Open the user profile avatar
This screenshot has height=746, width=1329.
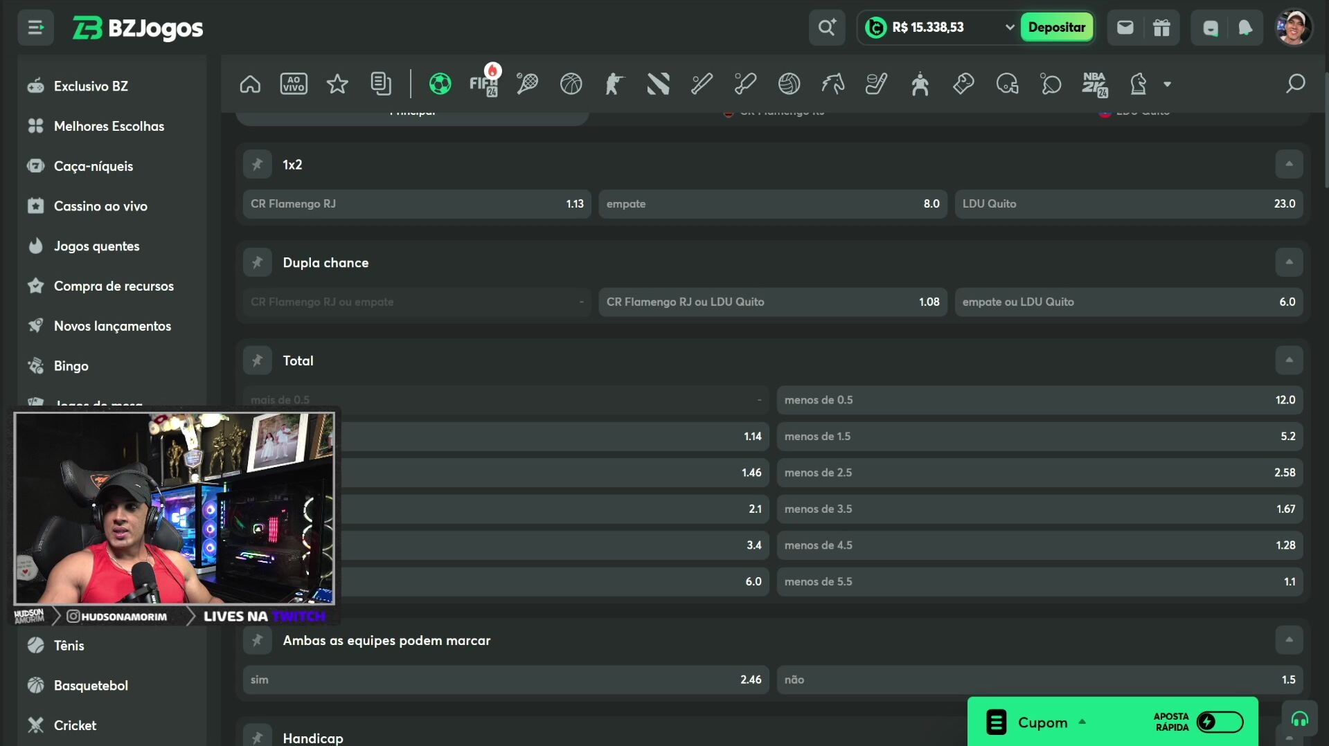1293,28
